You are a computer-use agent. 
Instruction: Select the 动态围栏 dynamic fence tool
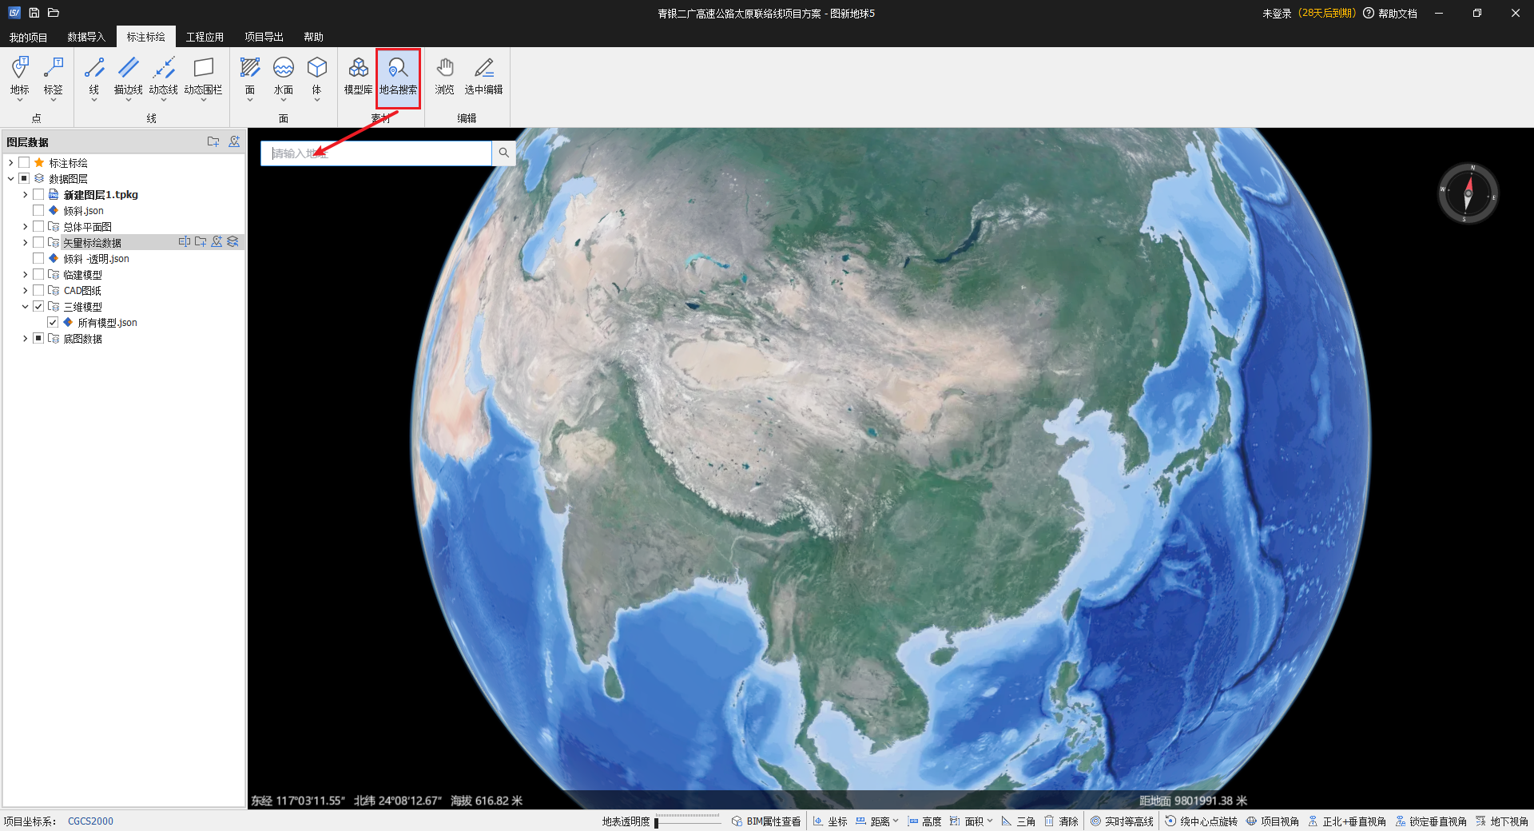(203, 76)
